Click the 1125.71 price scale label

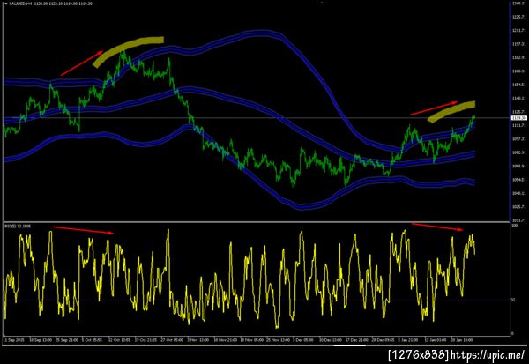(x=519, y=112)
